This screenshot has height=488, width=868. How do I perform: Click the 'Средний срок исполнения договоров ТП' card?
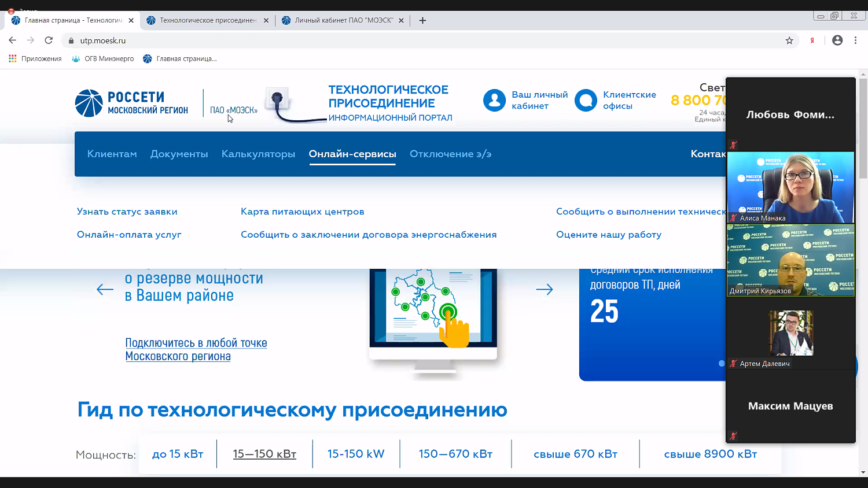click(652, 324)
